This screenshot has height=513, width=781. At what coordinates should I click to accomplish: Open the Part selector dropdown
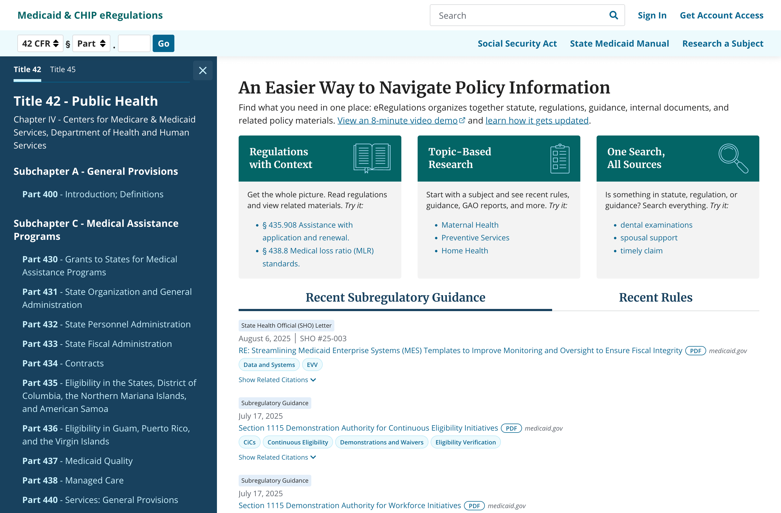91,43
